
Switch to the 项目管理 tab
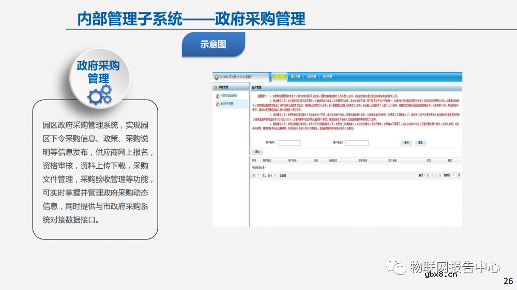[x=295, y=77]
